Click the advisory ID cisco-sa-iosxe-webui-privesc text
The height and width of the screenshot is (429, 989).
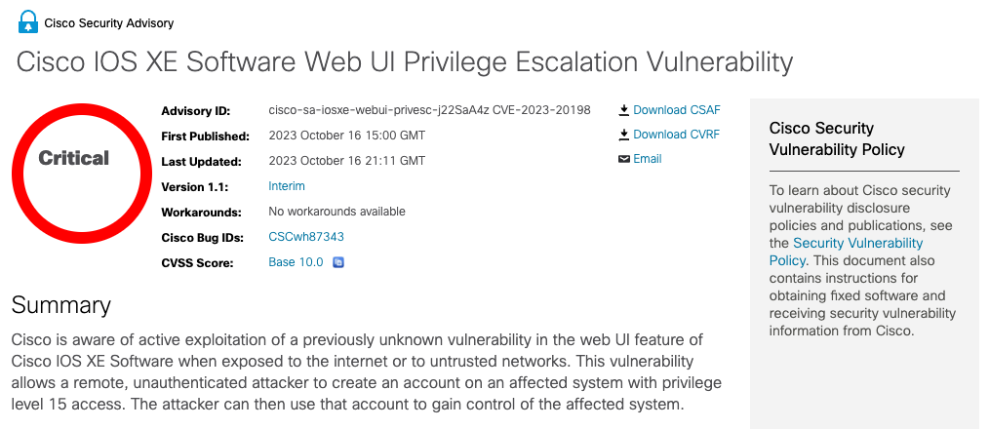pyautogui.click(x=378, y=110)
